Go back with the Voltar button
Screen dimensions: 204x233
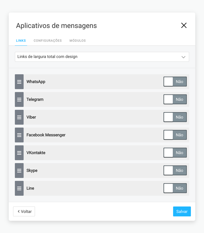tap(24, 211)
